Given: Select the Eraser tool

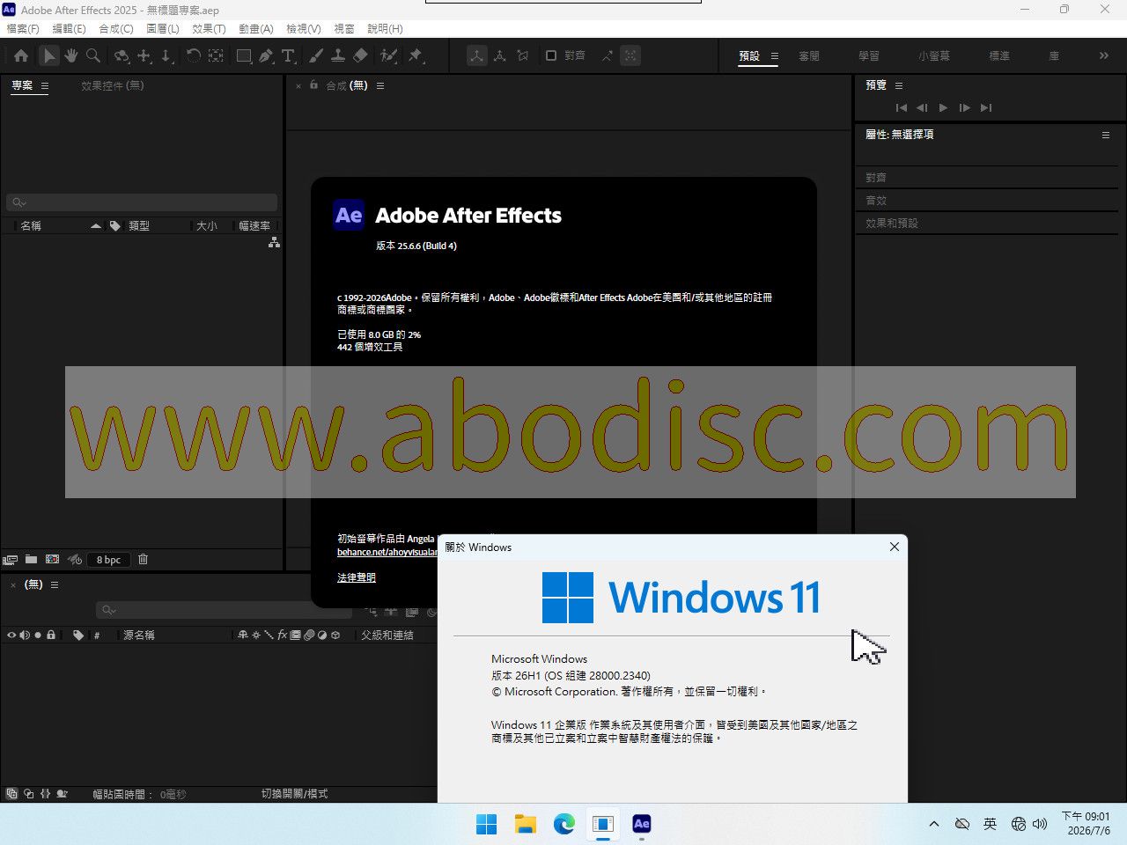Looking at the screenshot, I should [x=360, y=55].
